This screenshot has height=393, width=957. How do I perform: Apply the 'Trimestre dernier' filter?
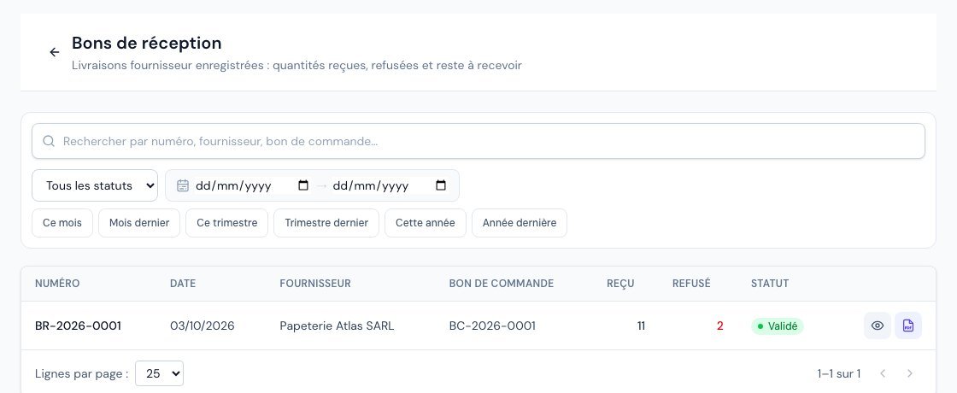[326, 223]
